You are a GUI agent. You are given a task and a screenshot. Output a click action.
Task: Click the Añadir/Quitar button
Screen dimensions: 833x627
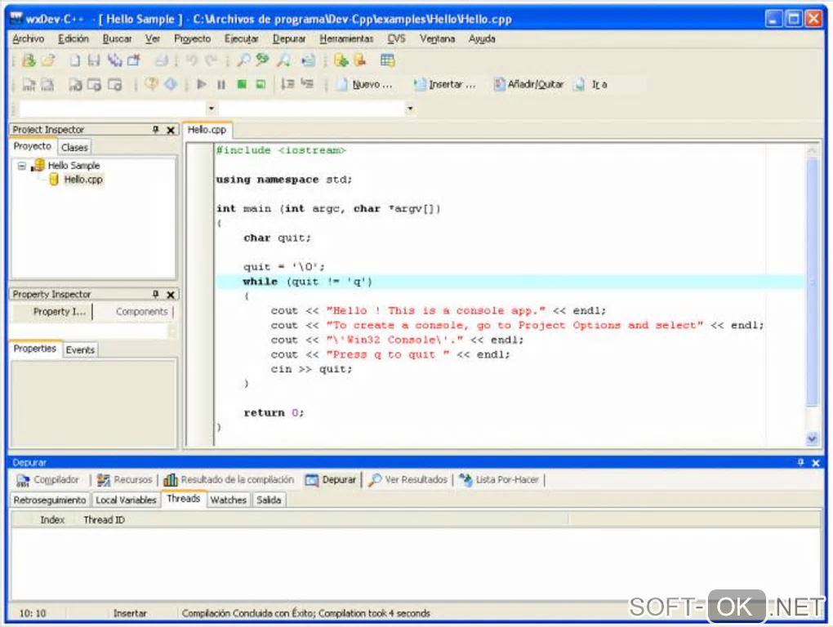tap(528, 84)
